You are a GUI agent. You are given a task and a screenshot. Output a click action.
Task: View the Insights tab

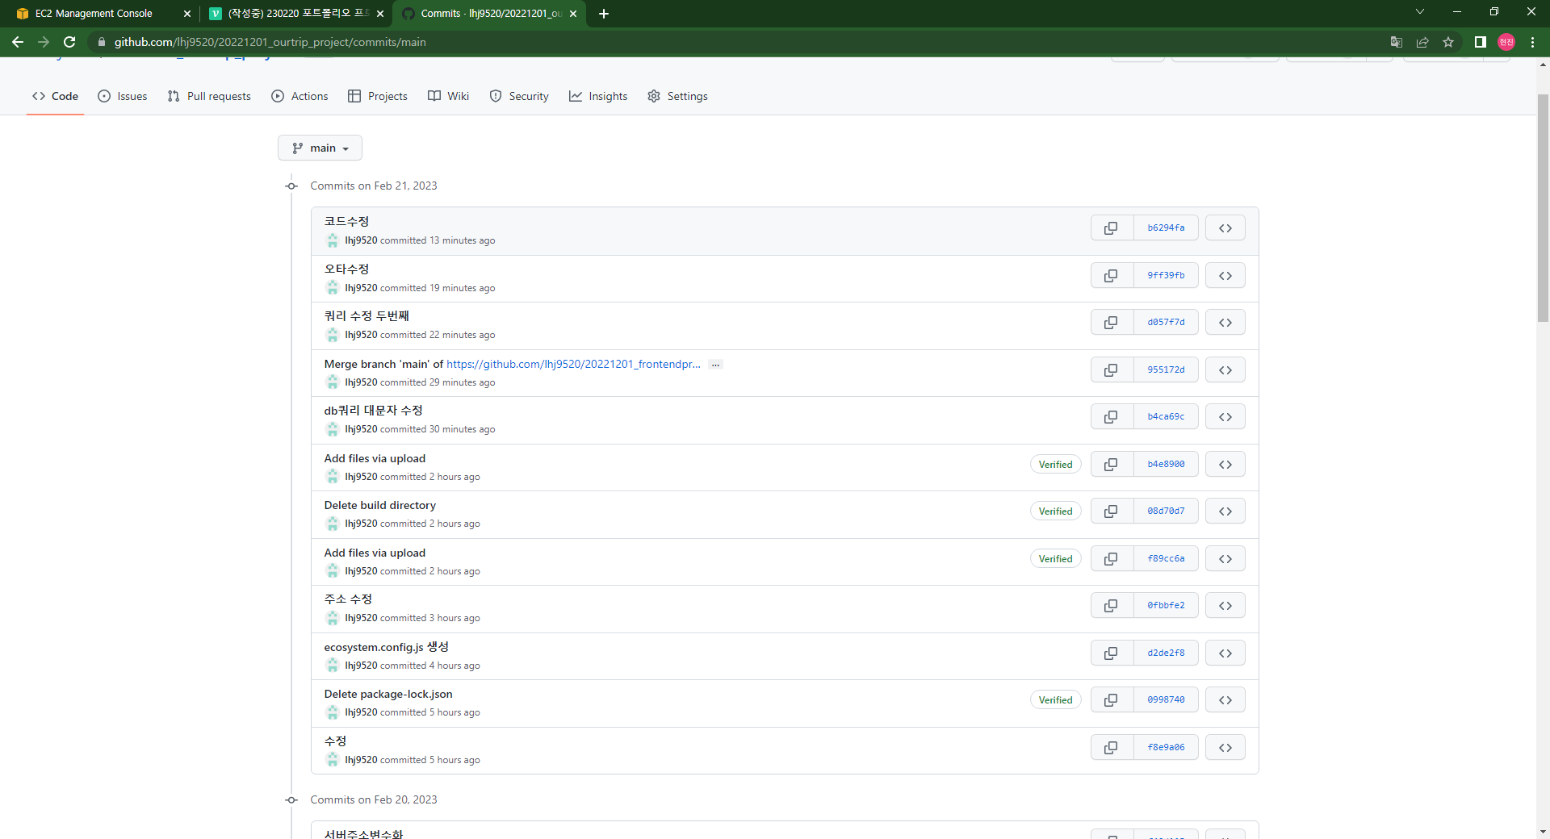(598, 96)
